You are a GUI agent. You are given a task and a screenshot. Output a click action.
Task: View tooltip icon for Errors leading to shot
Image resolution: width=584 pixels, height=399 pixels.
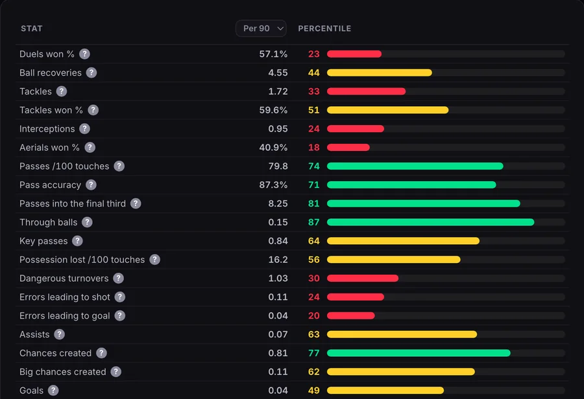(120, 297)
